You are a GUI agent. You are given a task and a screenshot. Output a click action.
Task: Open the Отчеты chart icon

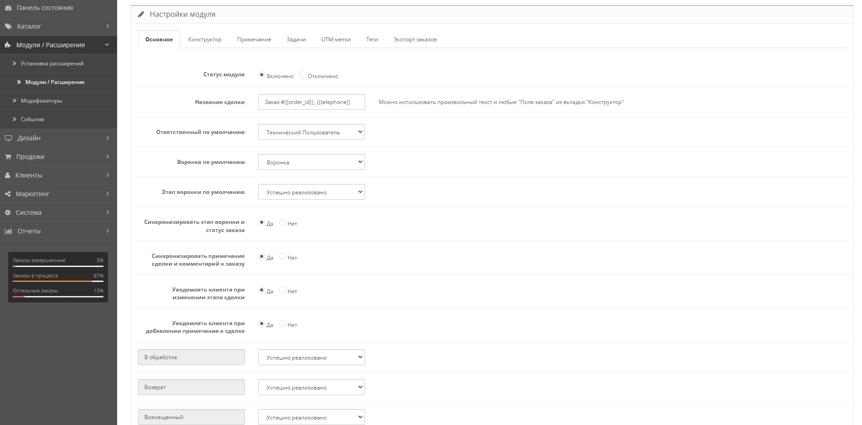8,231
